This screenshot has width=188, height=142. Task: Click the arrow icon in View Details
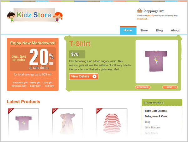[94, 76]
